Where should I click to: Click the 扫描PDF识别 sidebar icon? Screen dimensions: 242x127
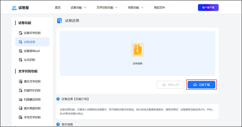(21, 90)
